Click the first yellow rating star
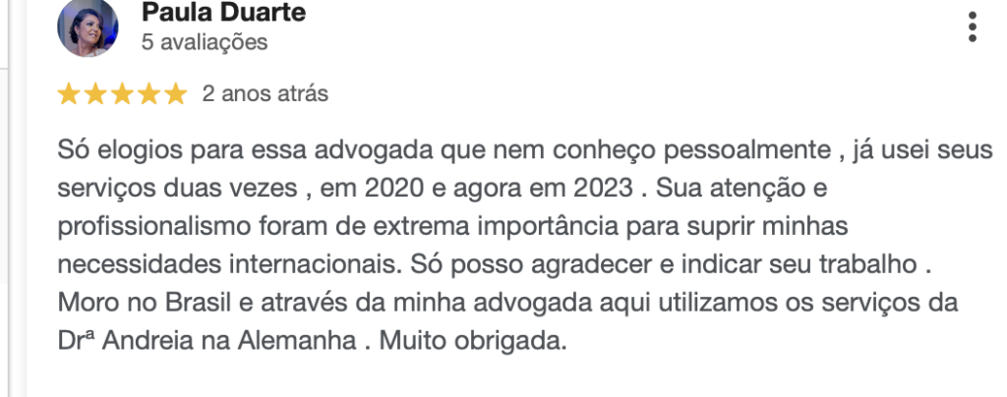The height and width of the screenshot is (397, 1007). (x=69, y=94)
